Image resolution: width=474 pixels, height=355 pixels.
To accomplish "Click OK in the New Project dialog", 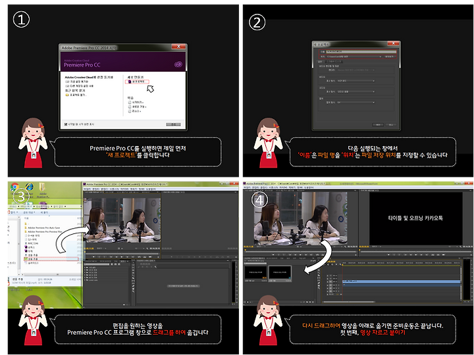I will tap(378, 125).
